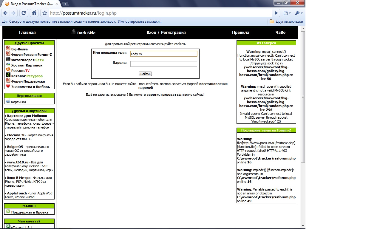Open the Главная navigation item
The width and height of the screenshot is (380, 229).
(x=27, y=33)
